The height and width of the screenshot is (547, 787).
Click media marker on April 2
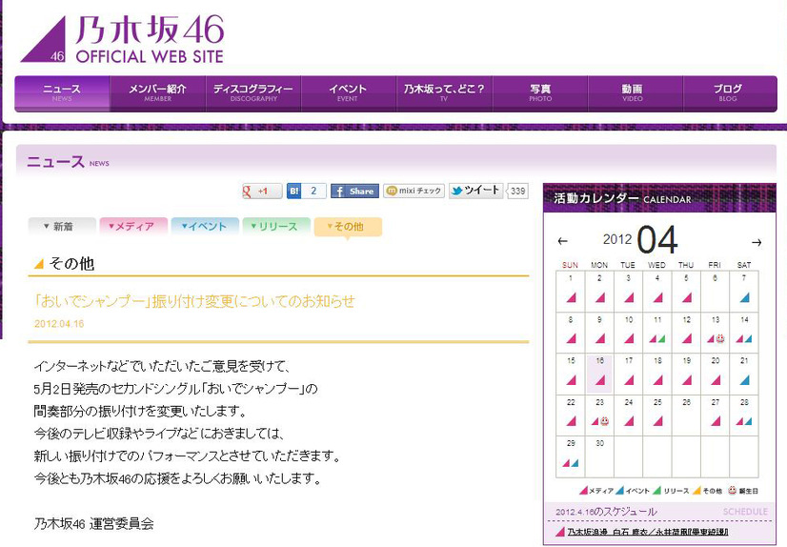pos(600,297)
